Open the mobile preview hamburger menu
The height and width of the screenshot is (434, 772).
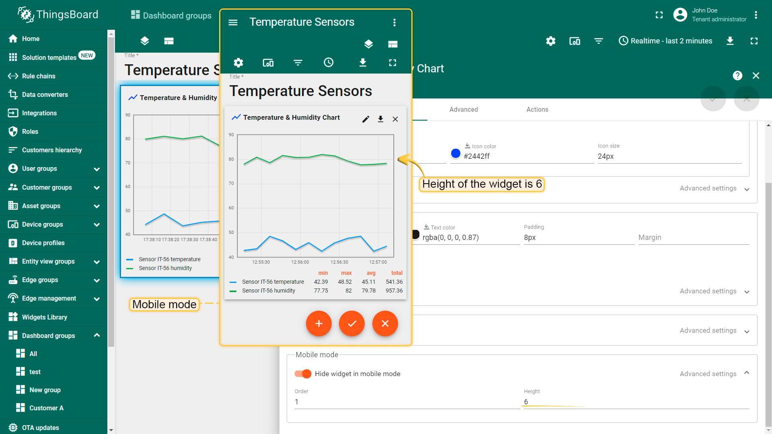coord(233,23)
